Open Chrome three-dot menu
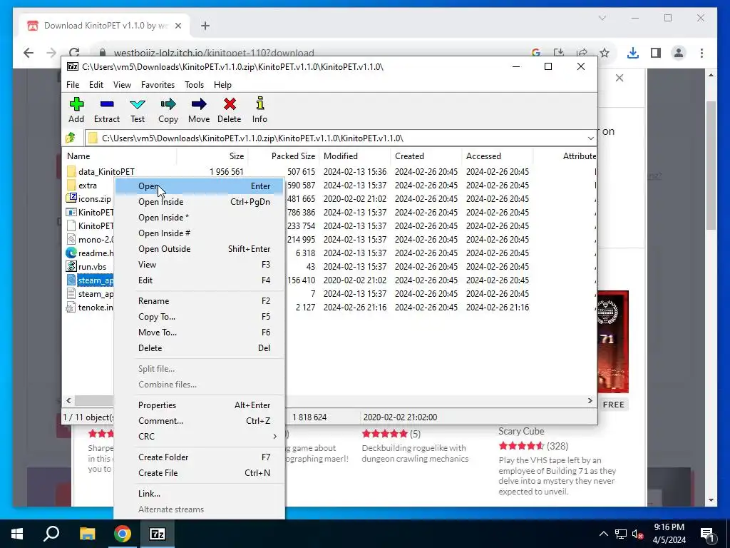 tap(701, 53)
